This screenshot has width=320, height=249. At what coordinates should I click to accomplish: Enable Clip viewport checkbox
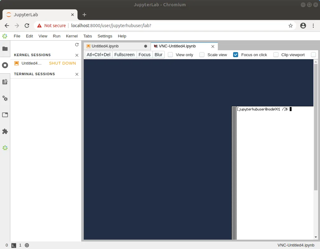pos(276,55)
